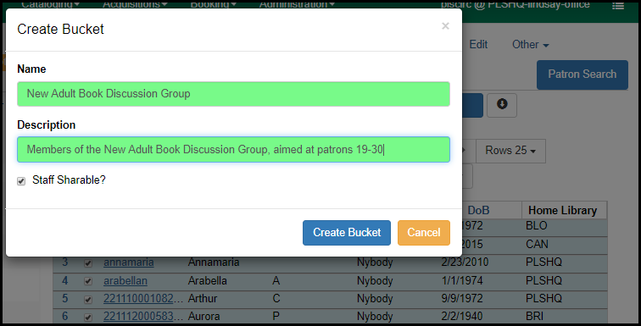Screen dimensions: 641x326
Task: Cancel the bucket creation
Action: 424,233
